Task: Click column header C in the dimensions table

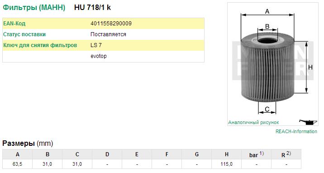Action: coord(77,154)
